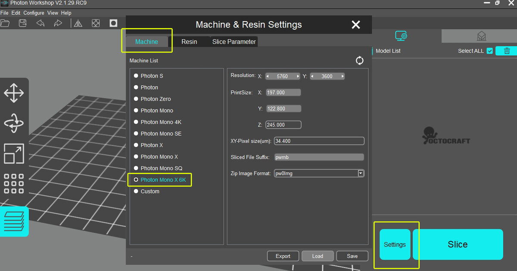Select the Photon S machine
Image resolution: width=517 pixels, height=271 pixels.
(149, 76)
